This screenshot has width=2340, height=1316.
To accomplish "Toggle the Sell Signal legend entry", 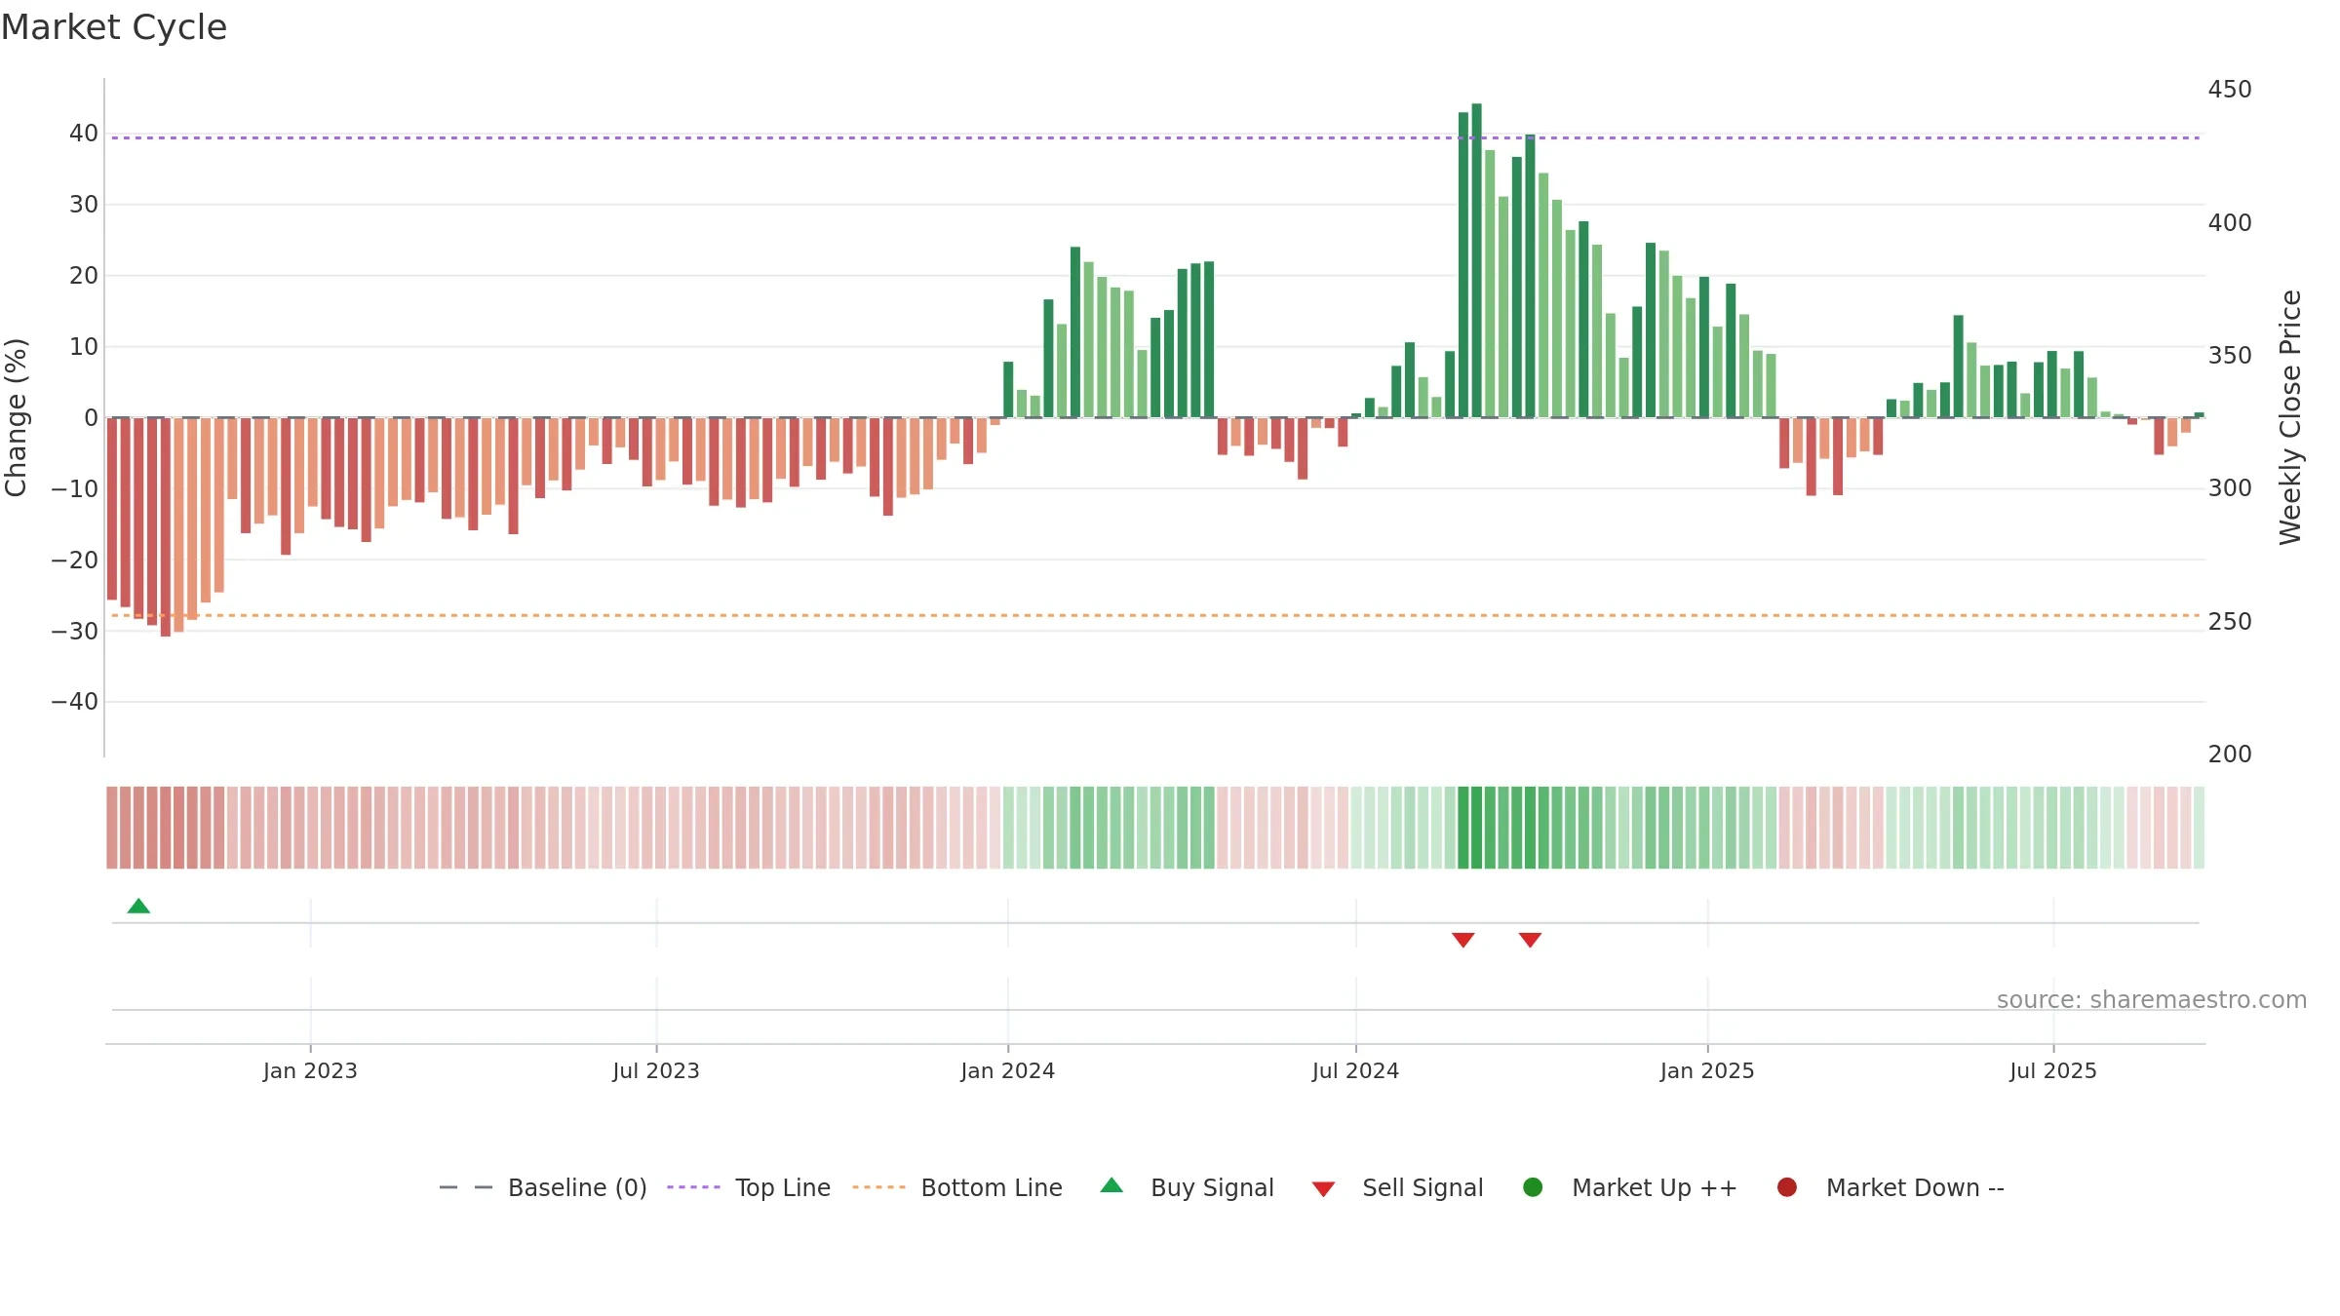I will (x=1397, y=1187).
